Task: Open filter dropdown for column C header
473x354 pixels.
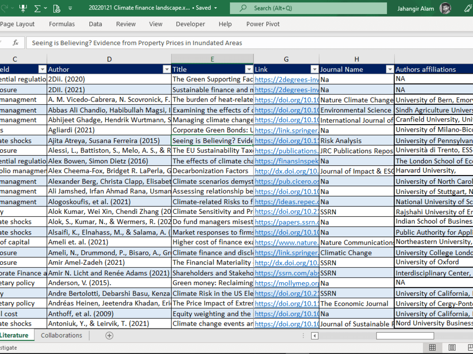Action: 42,69
